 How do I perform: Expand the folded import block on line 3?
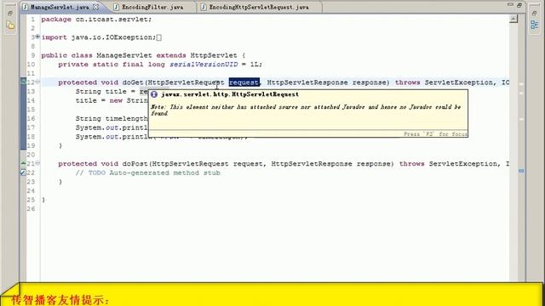pyautogui.click(x=37, y=37)
